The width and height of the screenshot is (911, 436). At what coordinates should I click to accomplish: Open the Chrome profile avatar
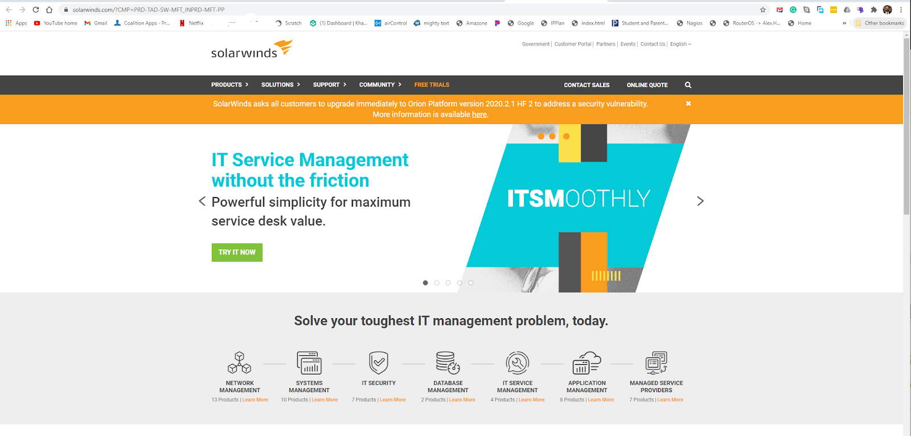tap(887, 10)
